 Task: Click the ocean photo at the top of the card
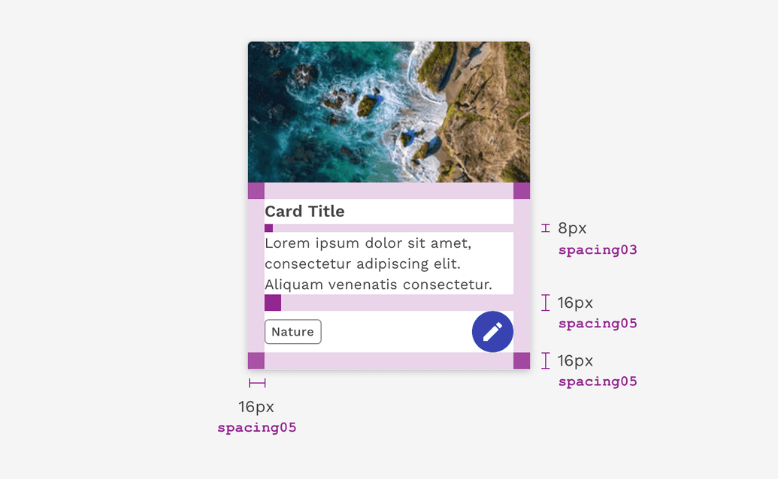tap(389, 111)
